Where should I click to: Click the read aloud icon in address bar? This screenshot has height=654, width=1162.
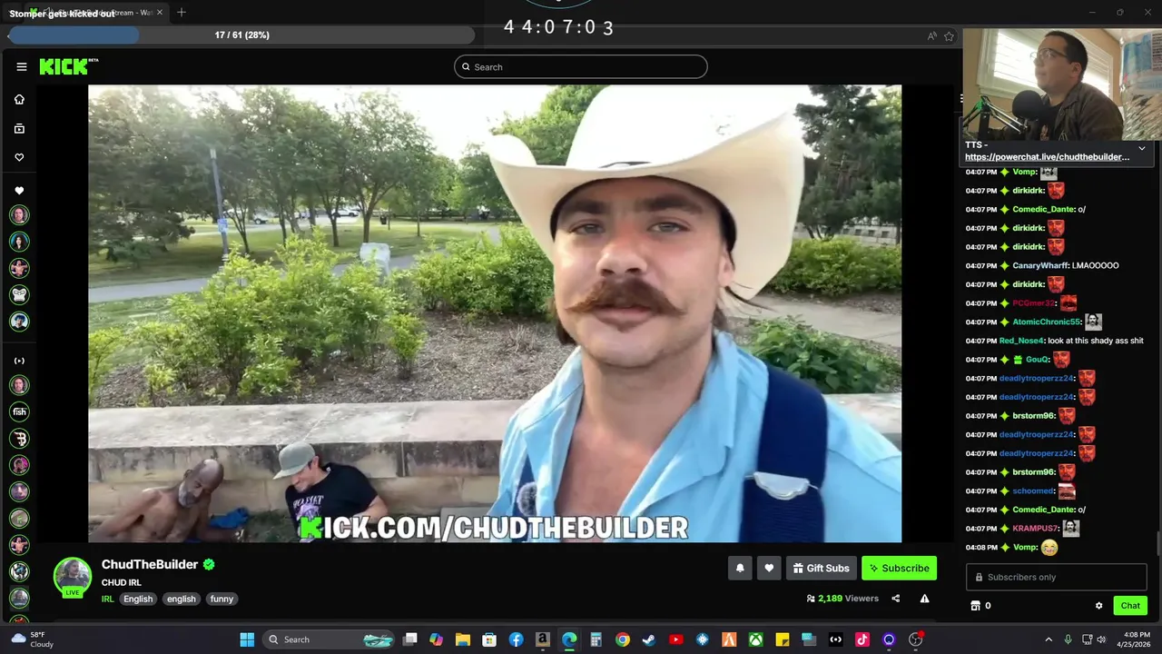point(931,36)
